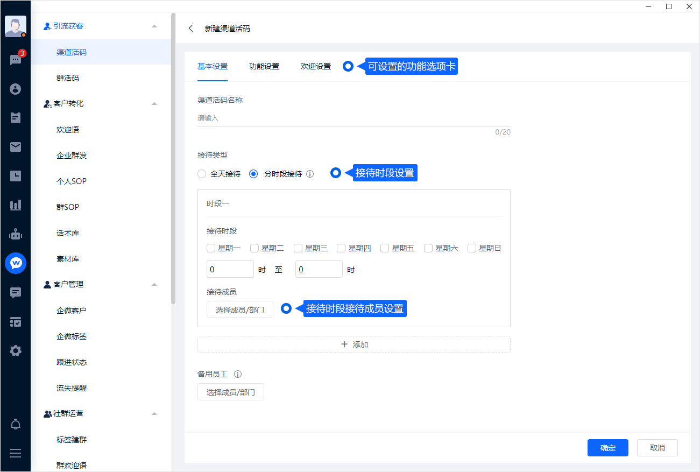Open the robot assistant icon
The image size is (700, 472).
click(x=16, y=234)
